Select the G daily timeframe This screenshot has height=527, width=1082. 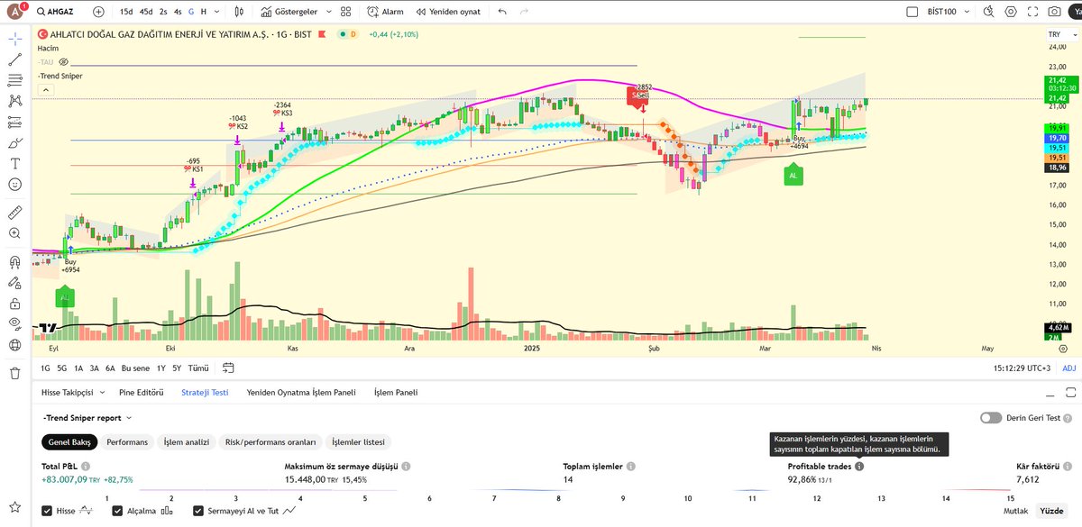(190, 12)
